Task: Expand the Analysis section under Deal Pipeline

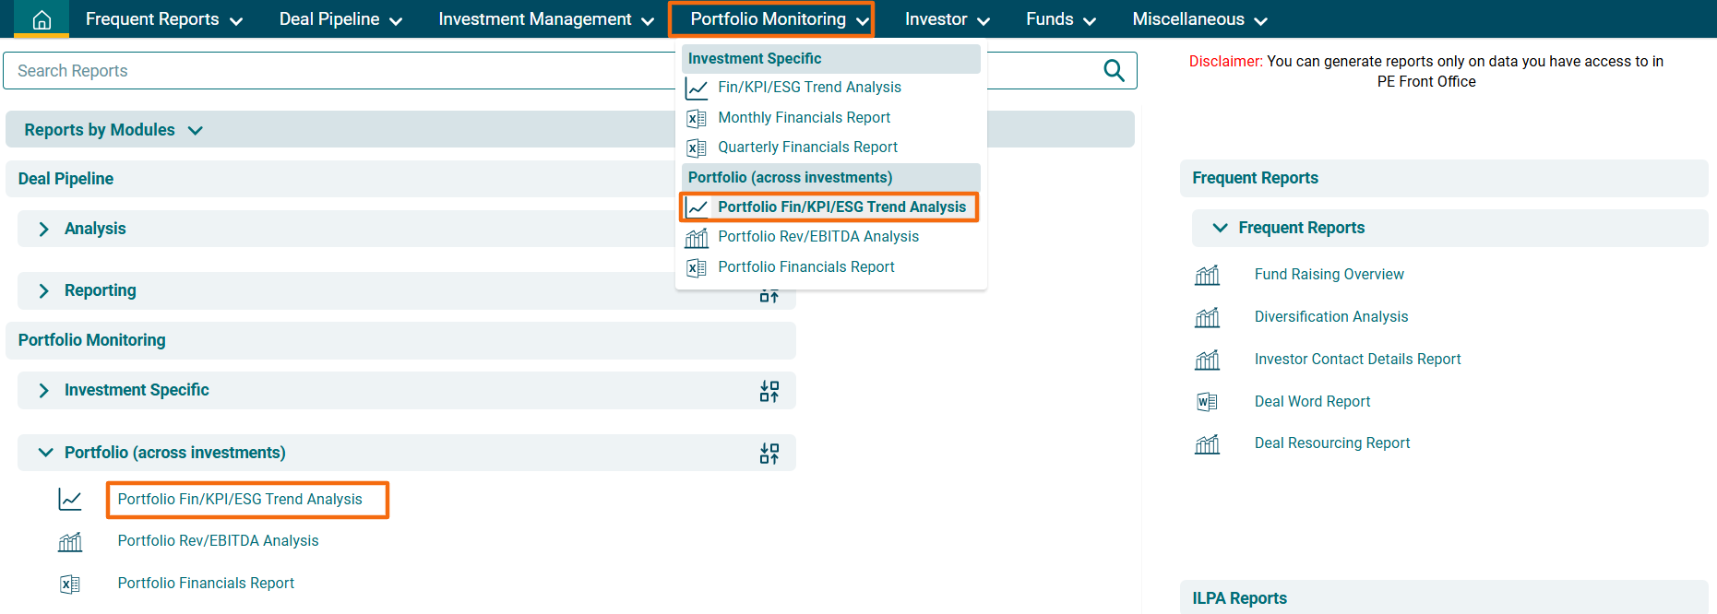Action: (43, 229)
